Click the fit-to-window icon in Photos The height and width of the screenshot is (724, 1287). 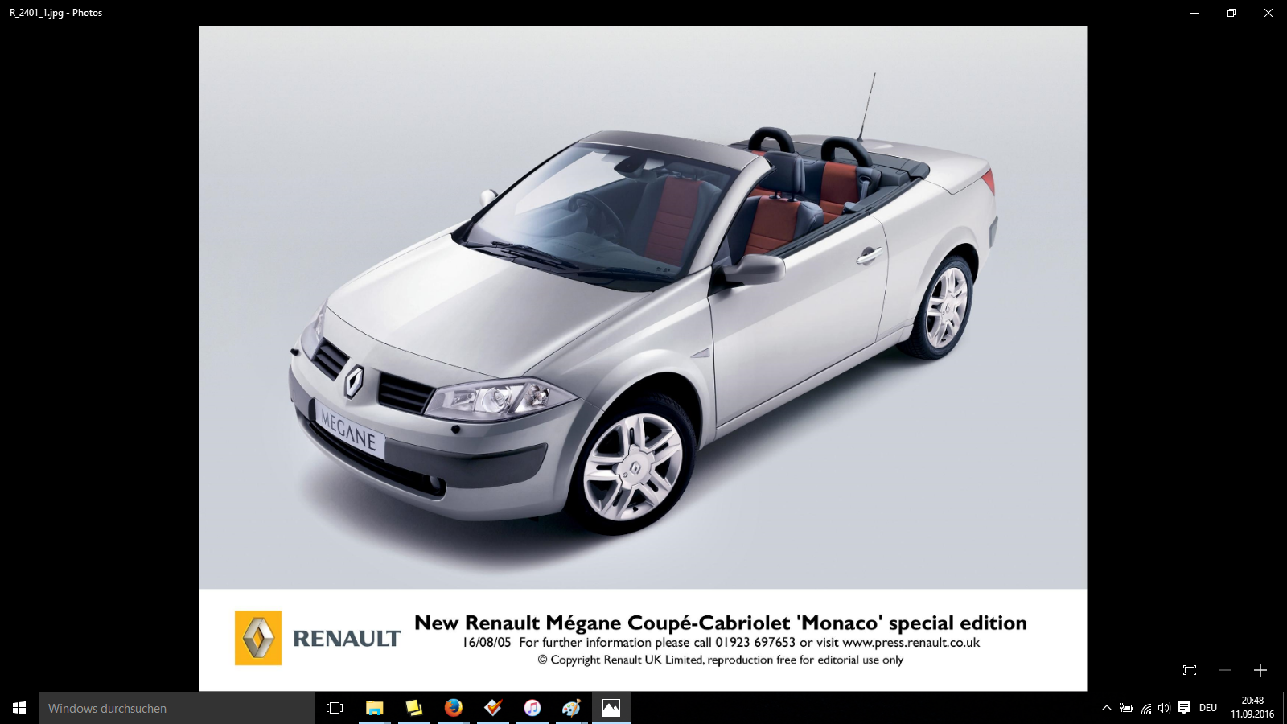point(1190,670)
